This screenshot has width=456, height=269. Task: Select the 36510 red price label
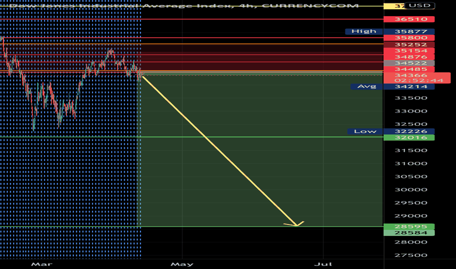point(409,19)
